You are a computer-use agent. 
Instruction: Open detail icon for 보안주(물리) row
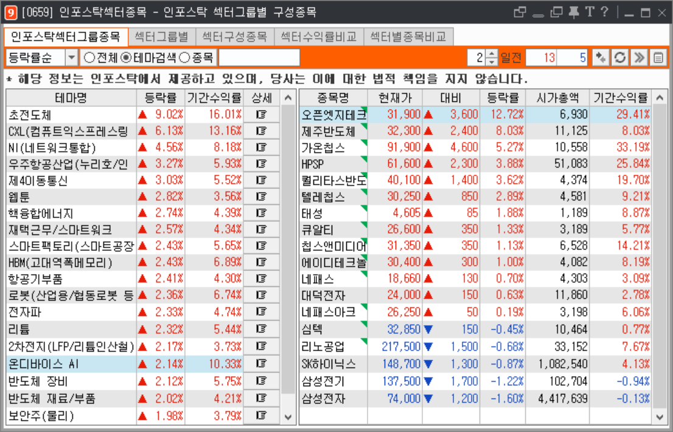(261, 415)
